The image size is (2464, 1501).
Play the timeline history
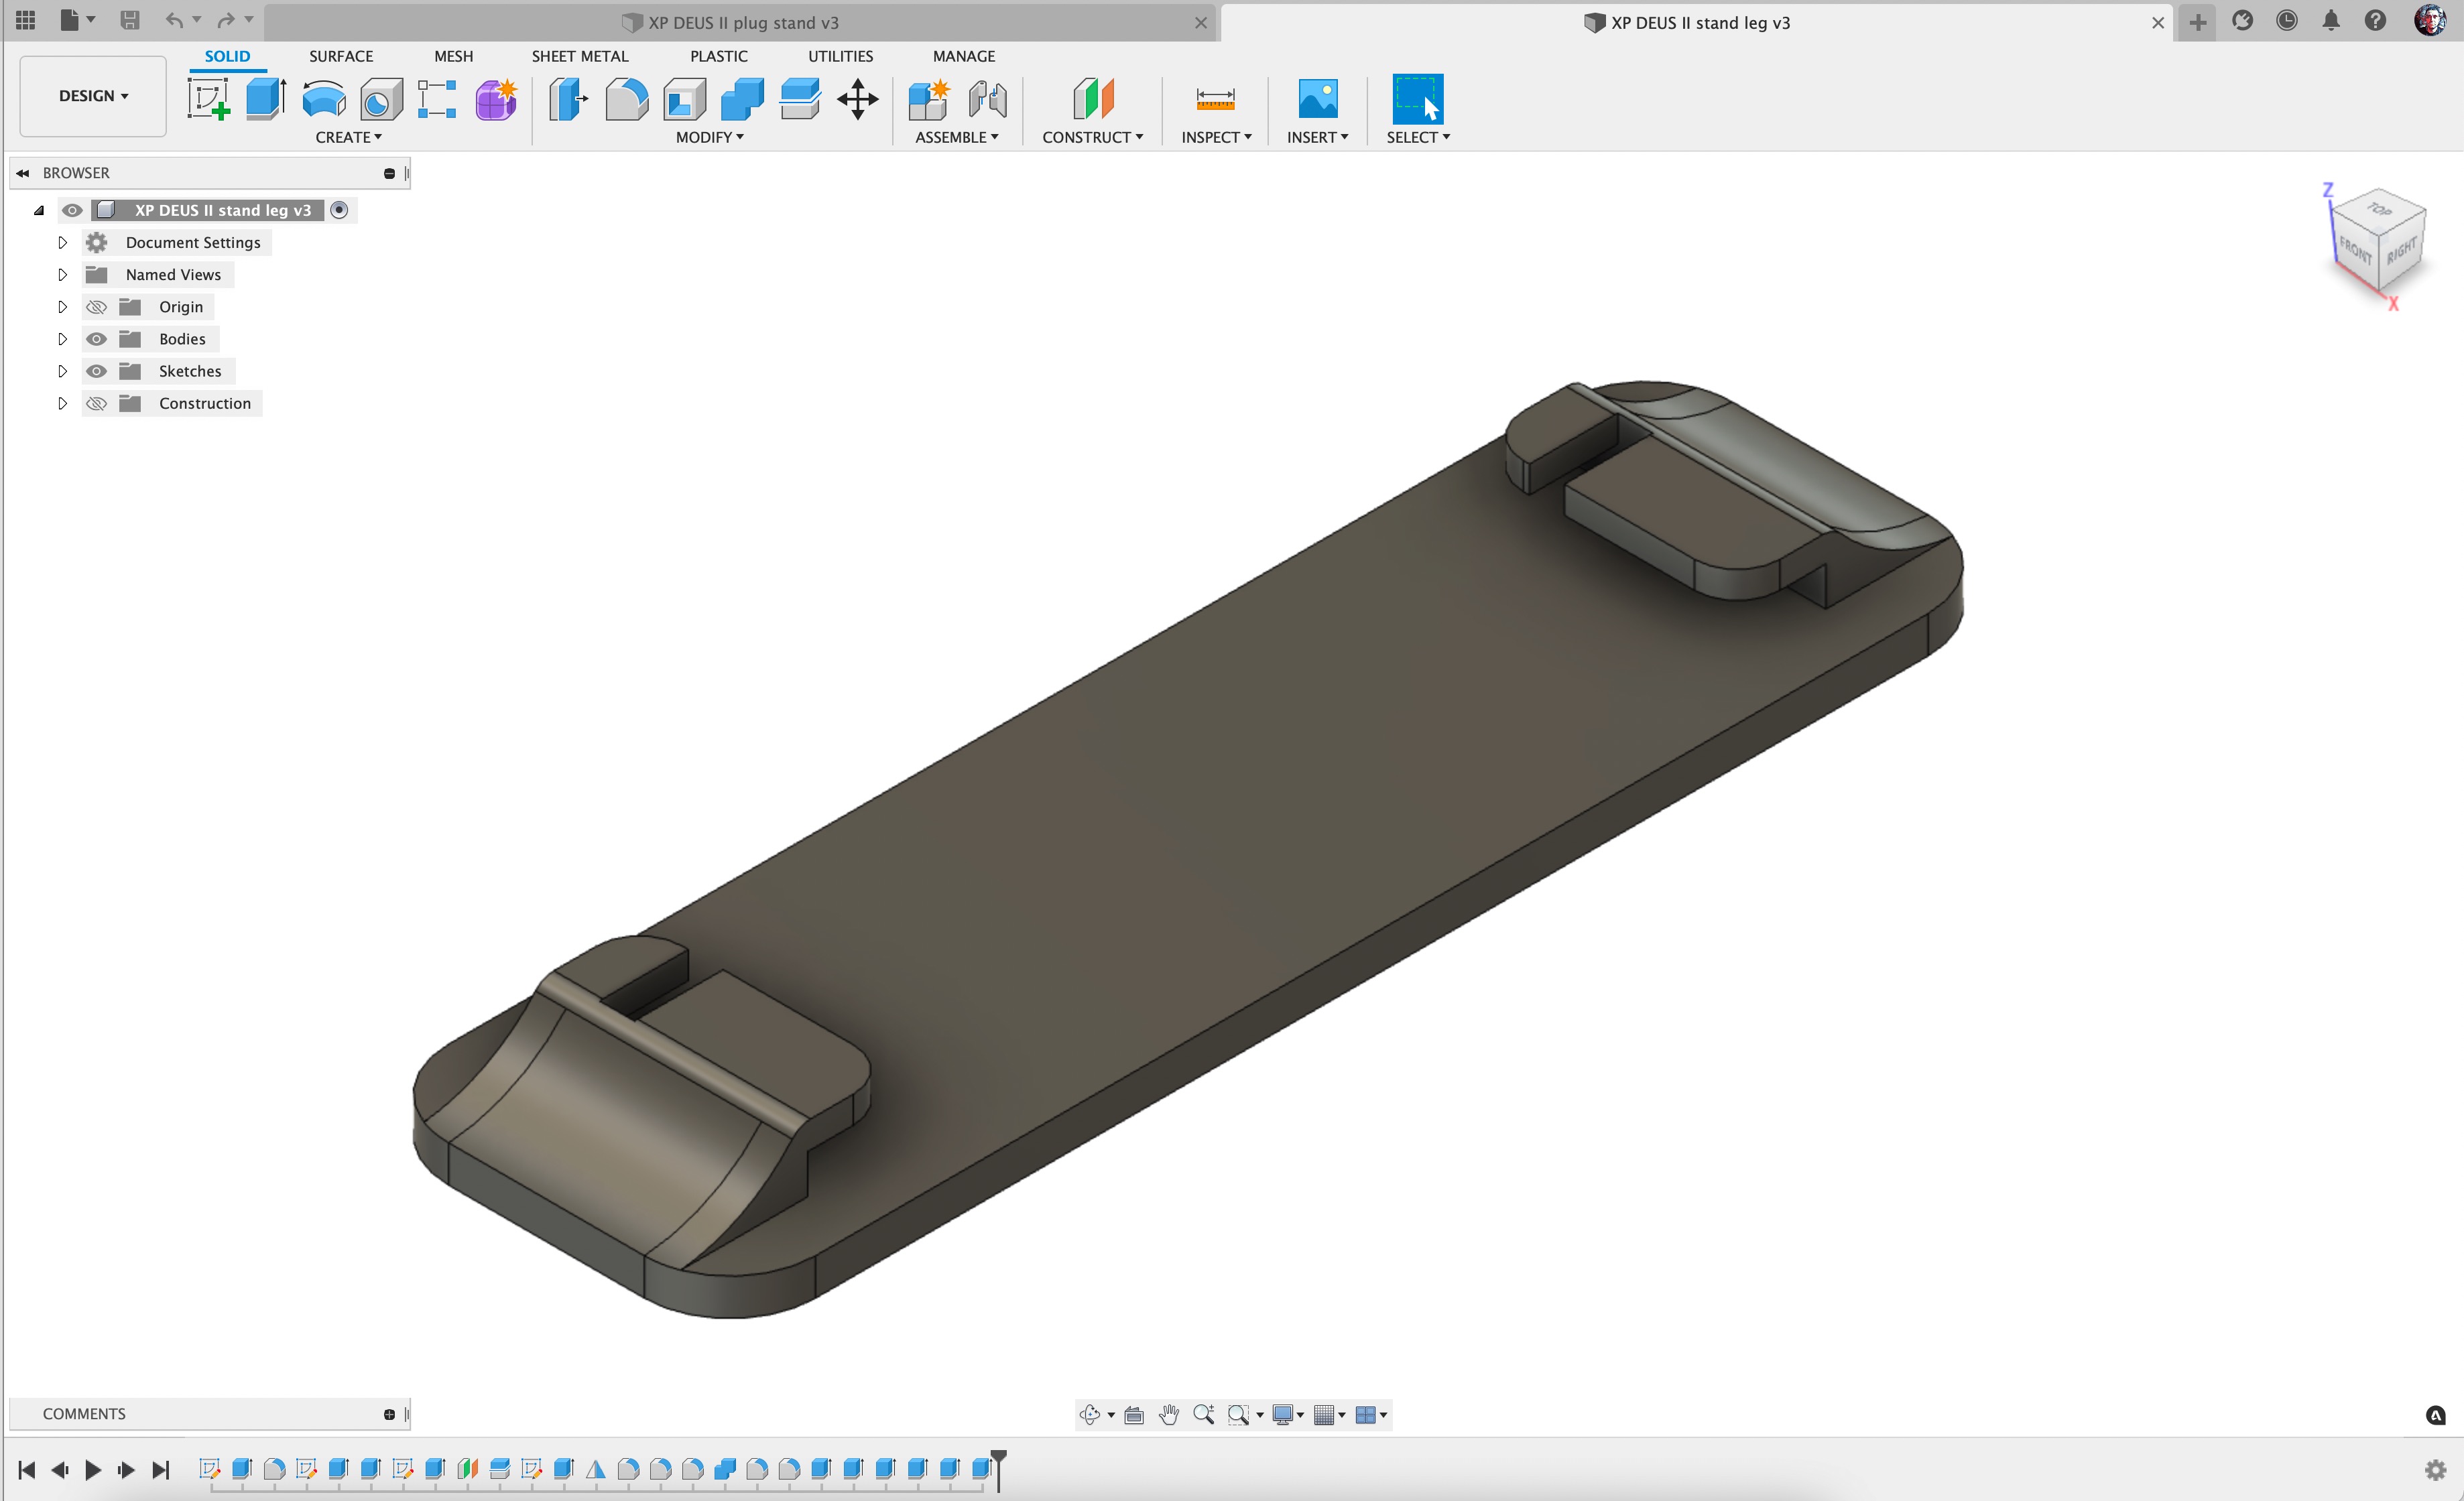pos(93,1469)
